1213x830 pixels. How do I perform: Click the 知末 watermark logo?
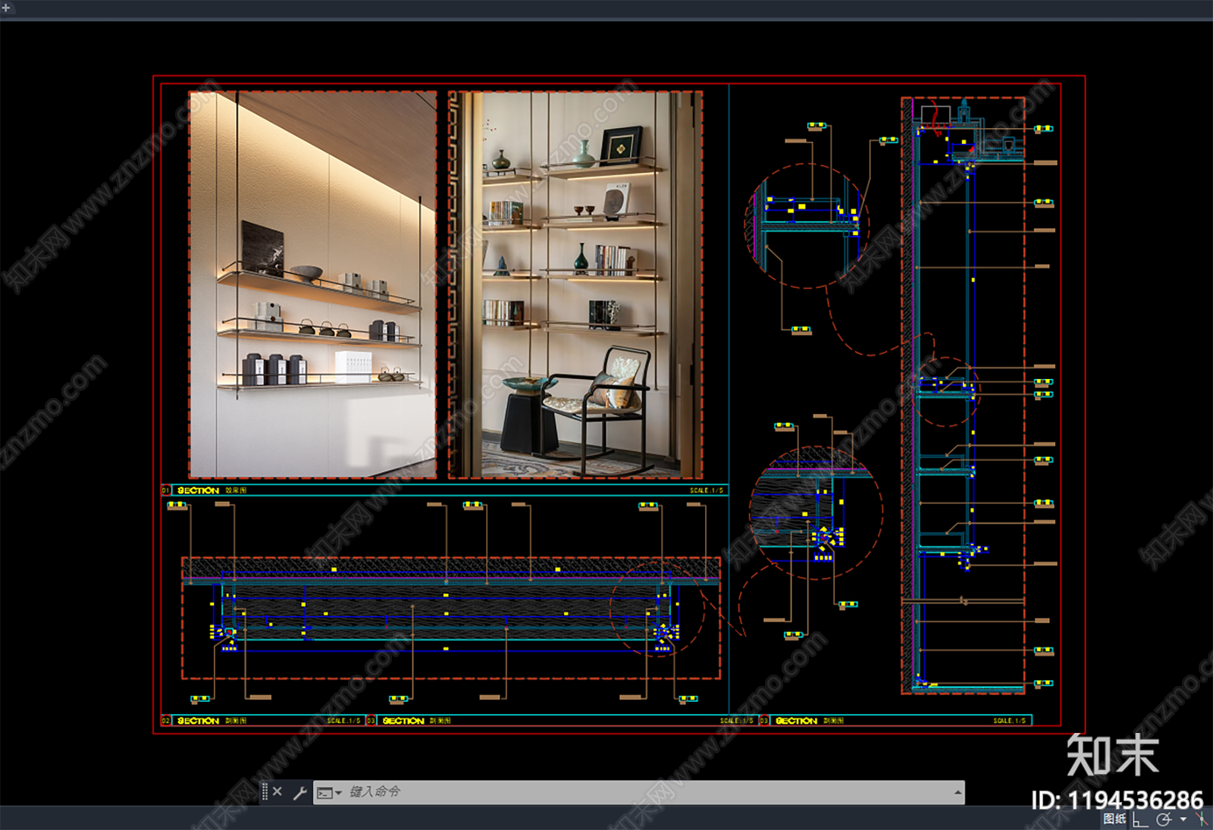[x=1113, y=755]
